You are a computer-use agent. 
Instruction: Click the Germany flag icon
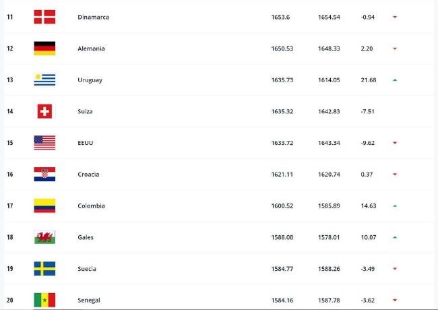tap(44, 49)
